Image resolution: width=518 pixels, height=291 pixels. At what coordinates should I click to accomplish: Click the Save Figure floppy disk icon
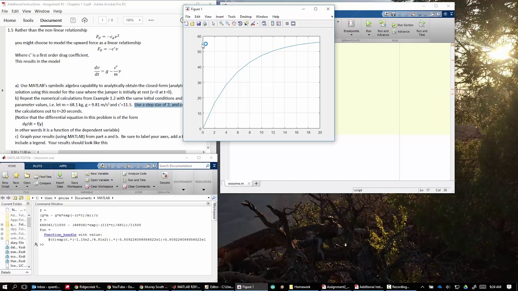coord(198,23)
